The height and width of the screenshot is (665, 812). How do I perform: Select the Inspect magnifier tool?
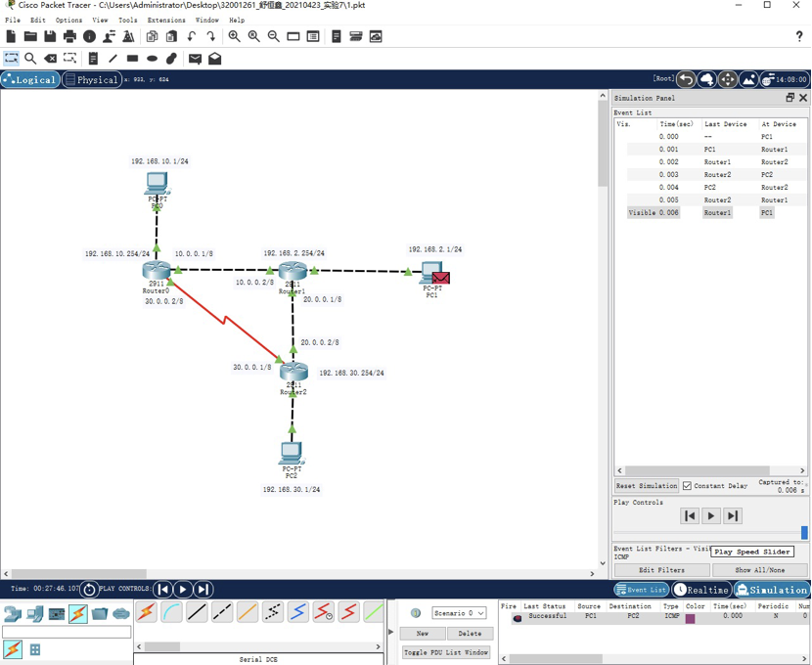[30, 59]
